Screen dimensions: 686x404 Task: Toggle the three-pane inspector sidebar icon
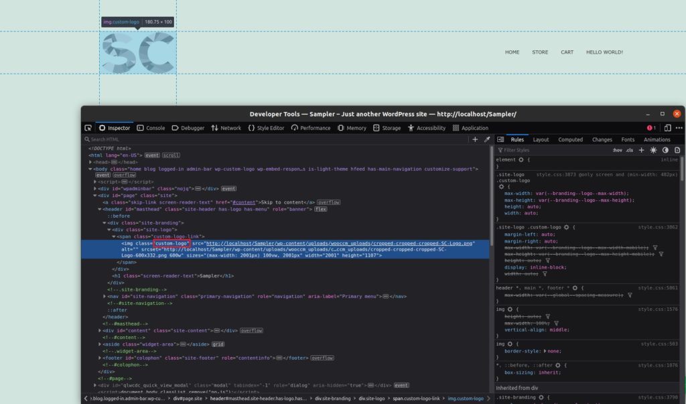[500, 139]
